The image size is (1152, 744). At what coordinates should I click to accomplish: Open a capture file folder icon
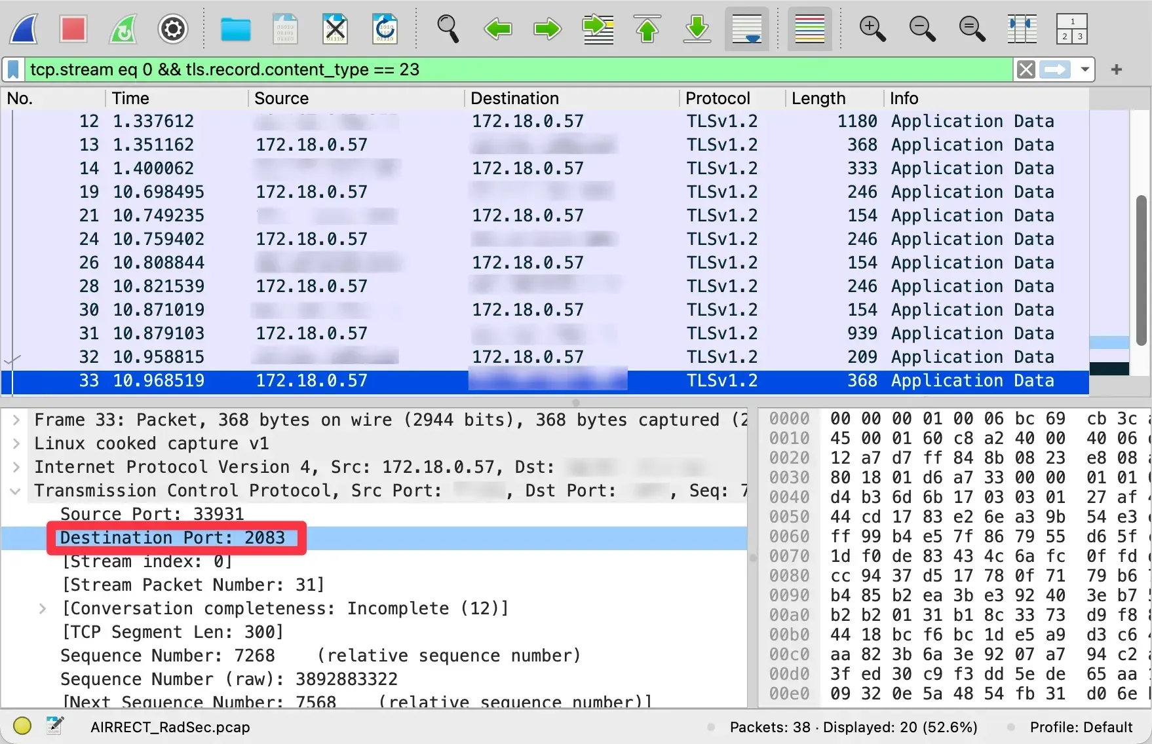click(235, 29)
